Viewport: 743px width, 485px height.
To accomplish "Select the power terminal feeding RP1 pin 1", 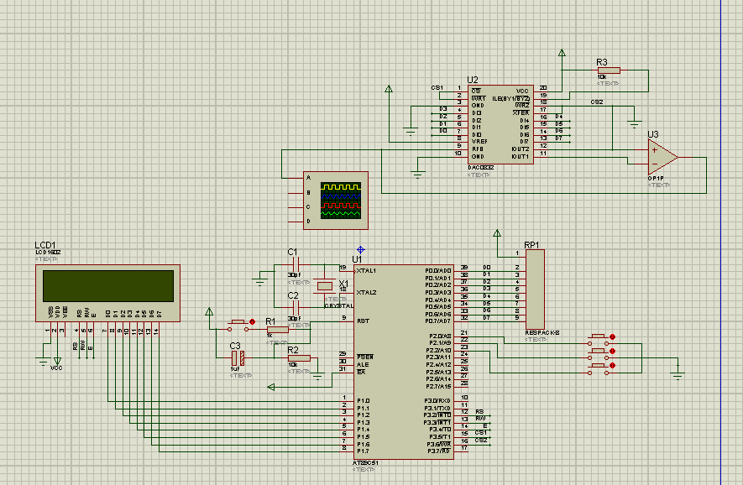I will tap(497, 233).
